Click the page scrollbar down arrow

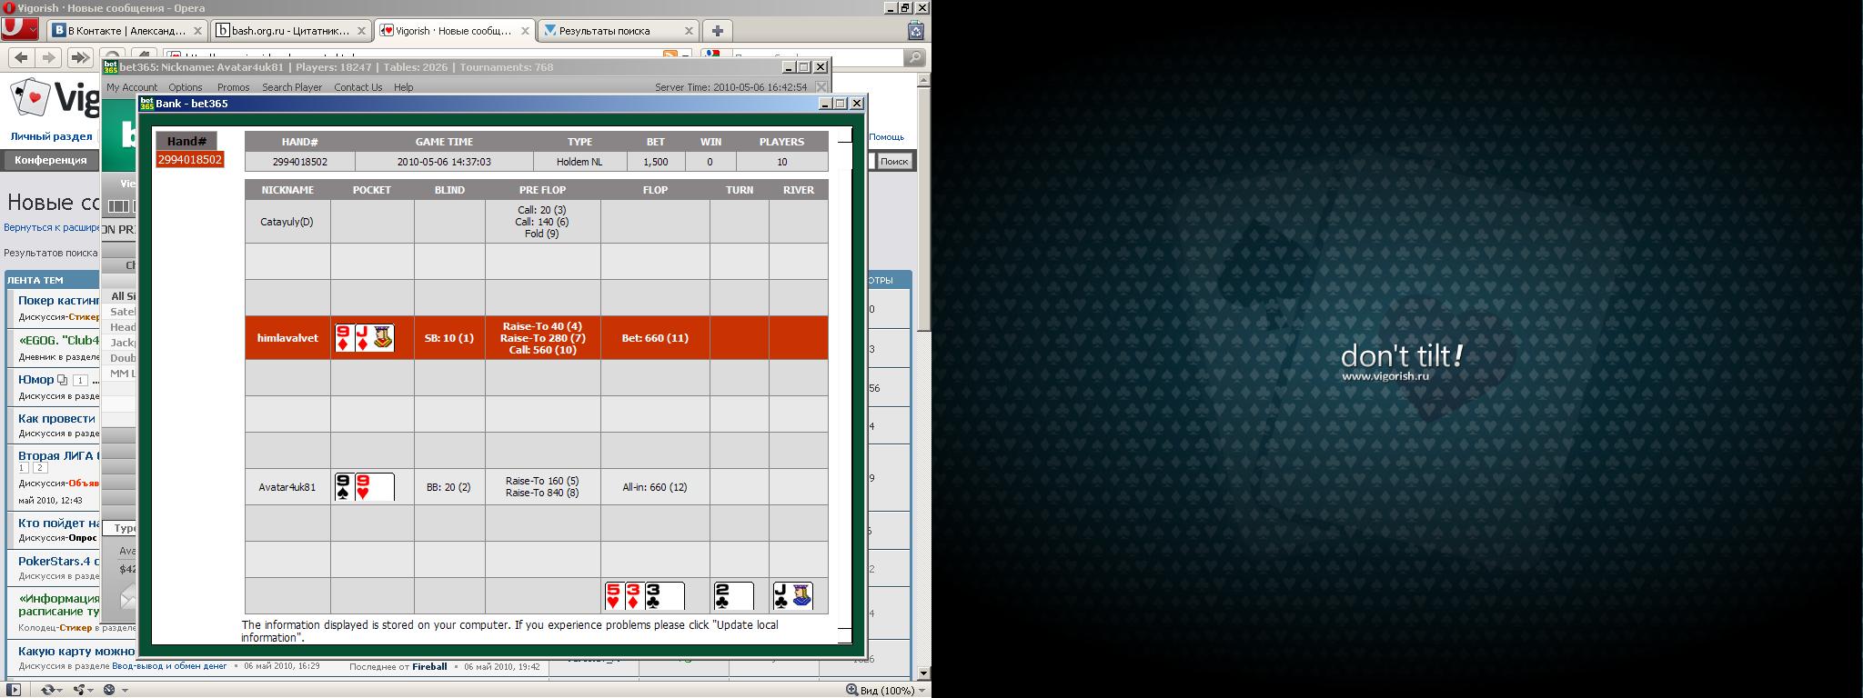pos(924,673)
